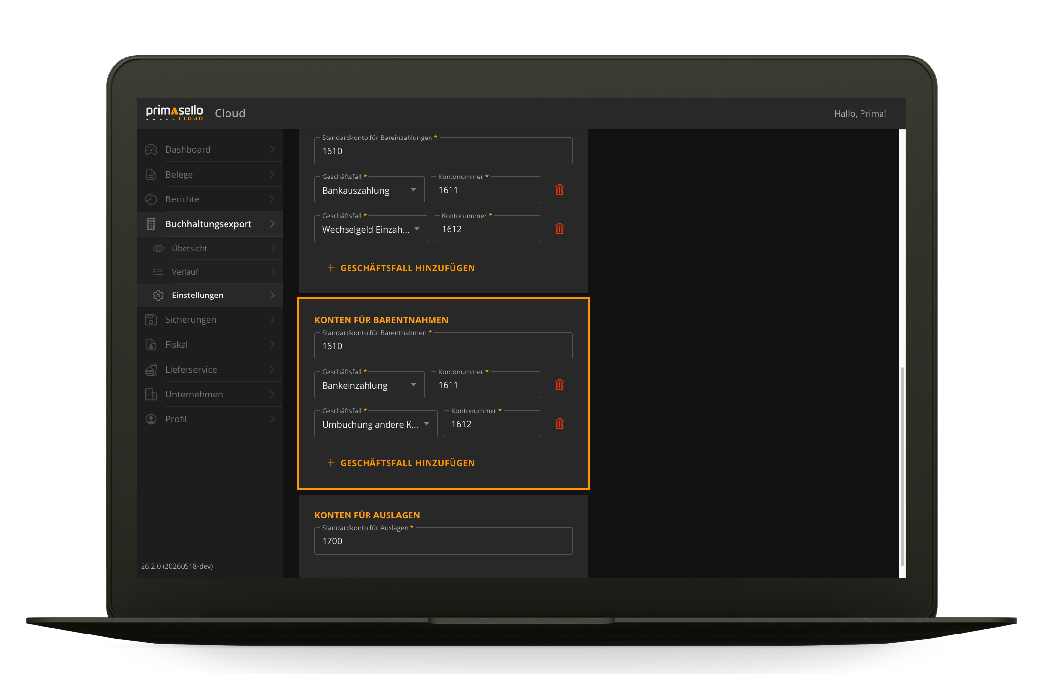Click the Verlauf list icon
The height and width of the screenshot is (674, 1046).
[158, 272]
